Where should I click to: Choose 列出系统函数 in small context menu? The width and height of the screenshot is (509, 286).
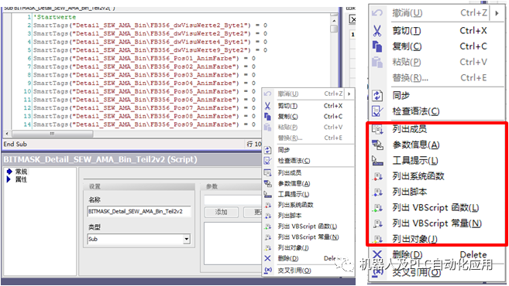(x=295, y=205)
